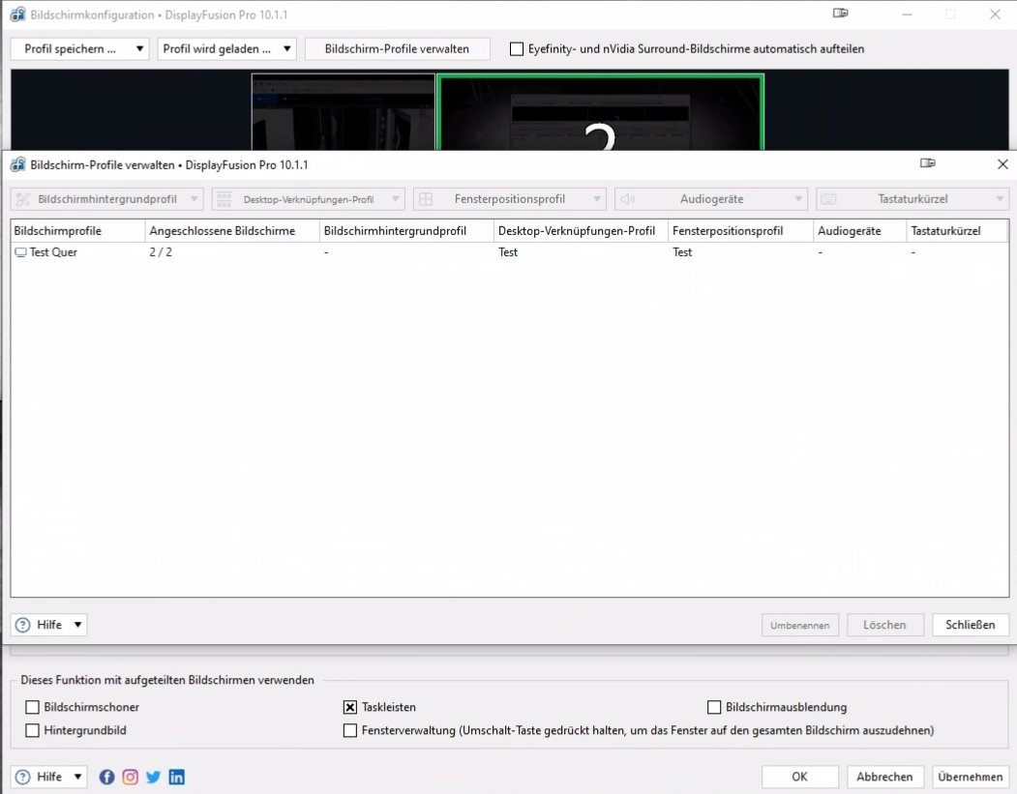Enable the Hintergrundbild checkbox
1017x794 pixels.
coord(32,730)
